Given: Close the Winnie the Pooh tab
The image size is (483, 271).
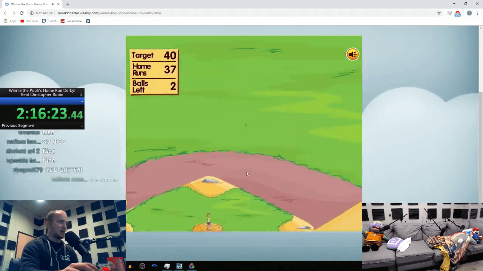Looking at the screenshot, I should click(58, 4).
